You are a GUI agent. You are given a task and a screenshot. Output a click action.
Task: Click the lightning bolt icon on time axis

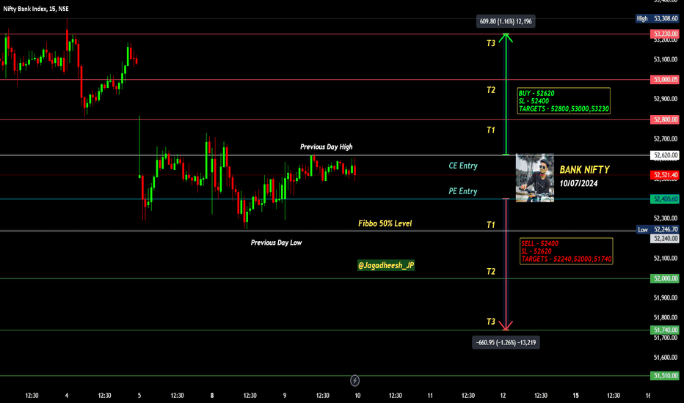(x=354, y=381)
